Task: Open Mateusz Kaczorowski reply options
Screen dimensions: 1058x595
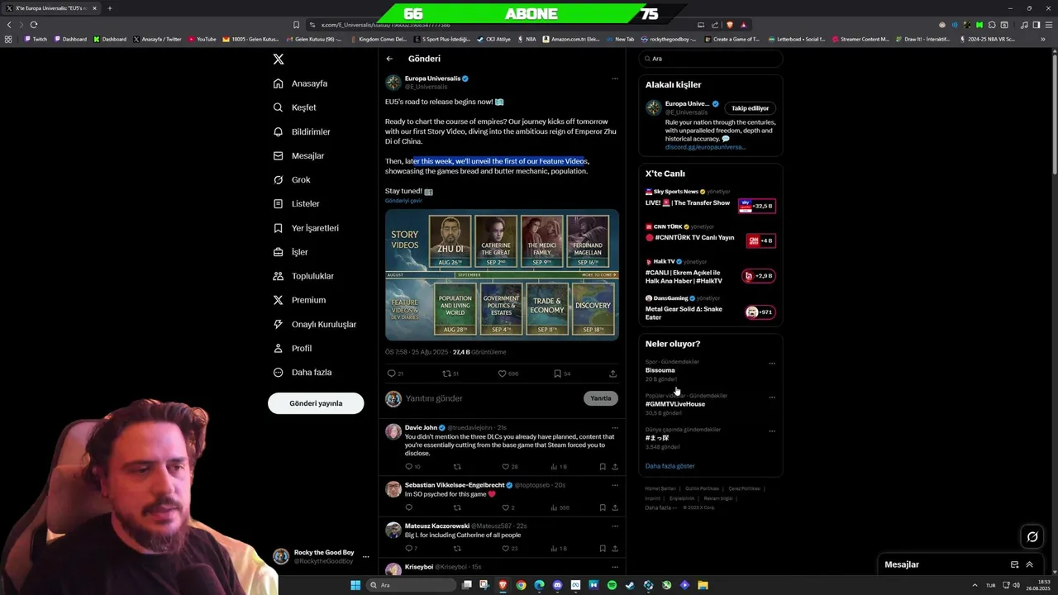Action: pos(615,526)
